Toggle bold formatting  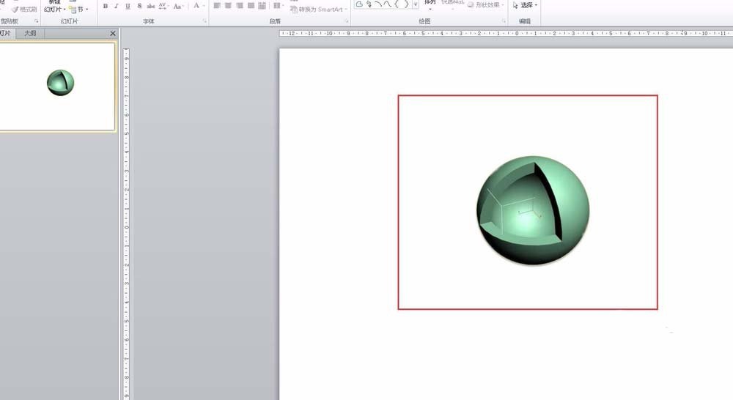tap(106, 6)
